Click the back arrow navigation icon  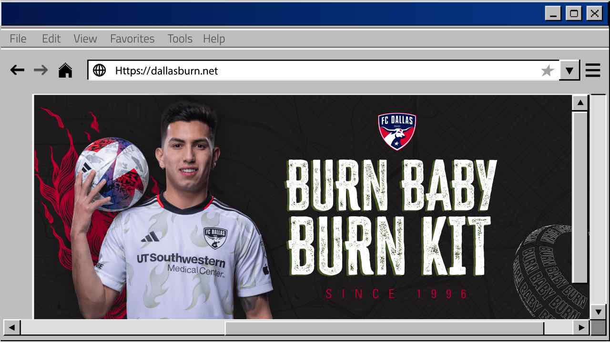point(17,71)
